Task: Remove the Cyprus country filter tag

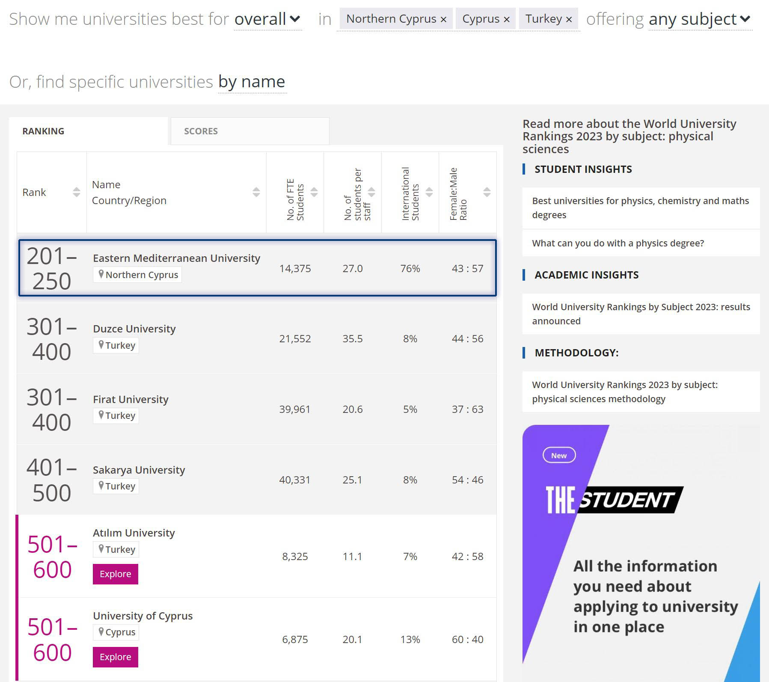Action: coord(507,20)
